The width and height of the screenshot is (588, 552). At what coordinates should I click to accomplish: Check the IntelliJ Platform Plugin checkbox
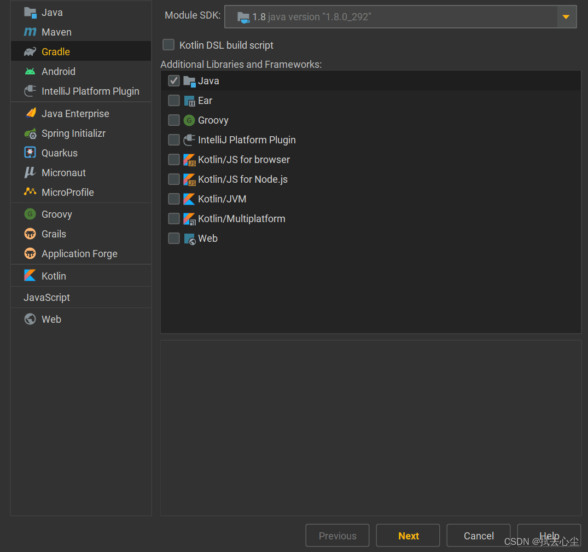[x=174, y=140]
